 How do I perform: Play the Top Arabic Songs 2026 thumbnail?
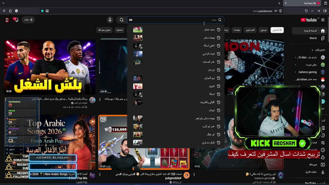(50, 142)
